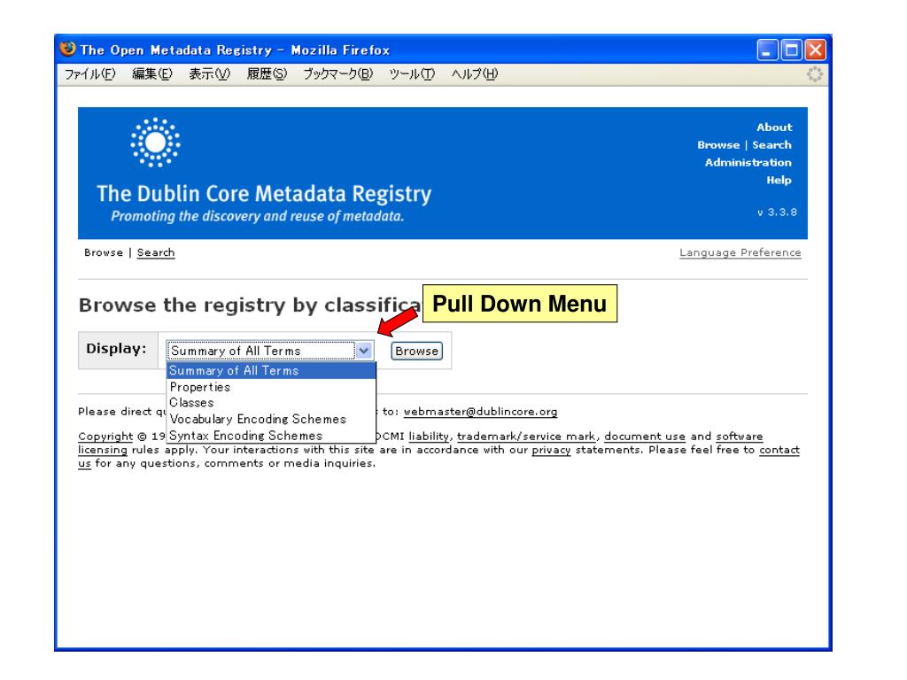Open the ブックマーク(B) menu
The image size is (907, 680).
pyautogui.click(x=337, y=74)
